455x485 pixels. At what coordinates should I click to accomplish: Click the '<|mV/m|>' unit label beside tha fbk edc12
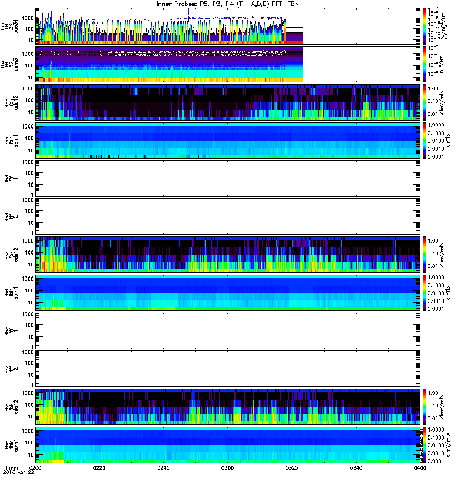(x=442, y=102)
